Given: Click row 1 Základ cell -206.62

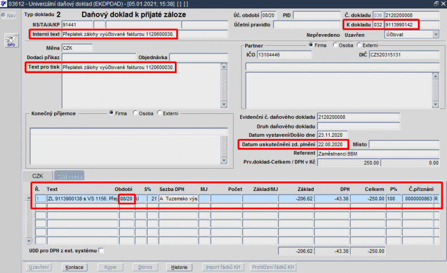Looking at the screenshot, I should (296, 198).
